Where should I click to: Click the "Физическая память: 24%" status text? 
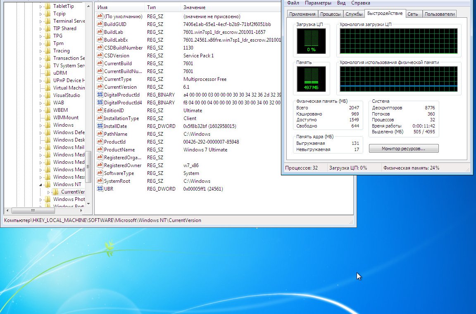point(412,168)
